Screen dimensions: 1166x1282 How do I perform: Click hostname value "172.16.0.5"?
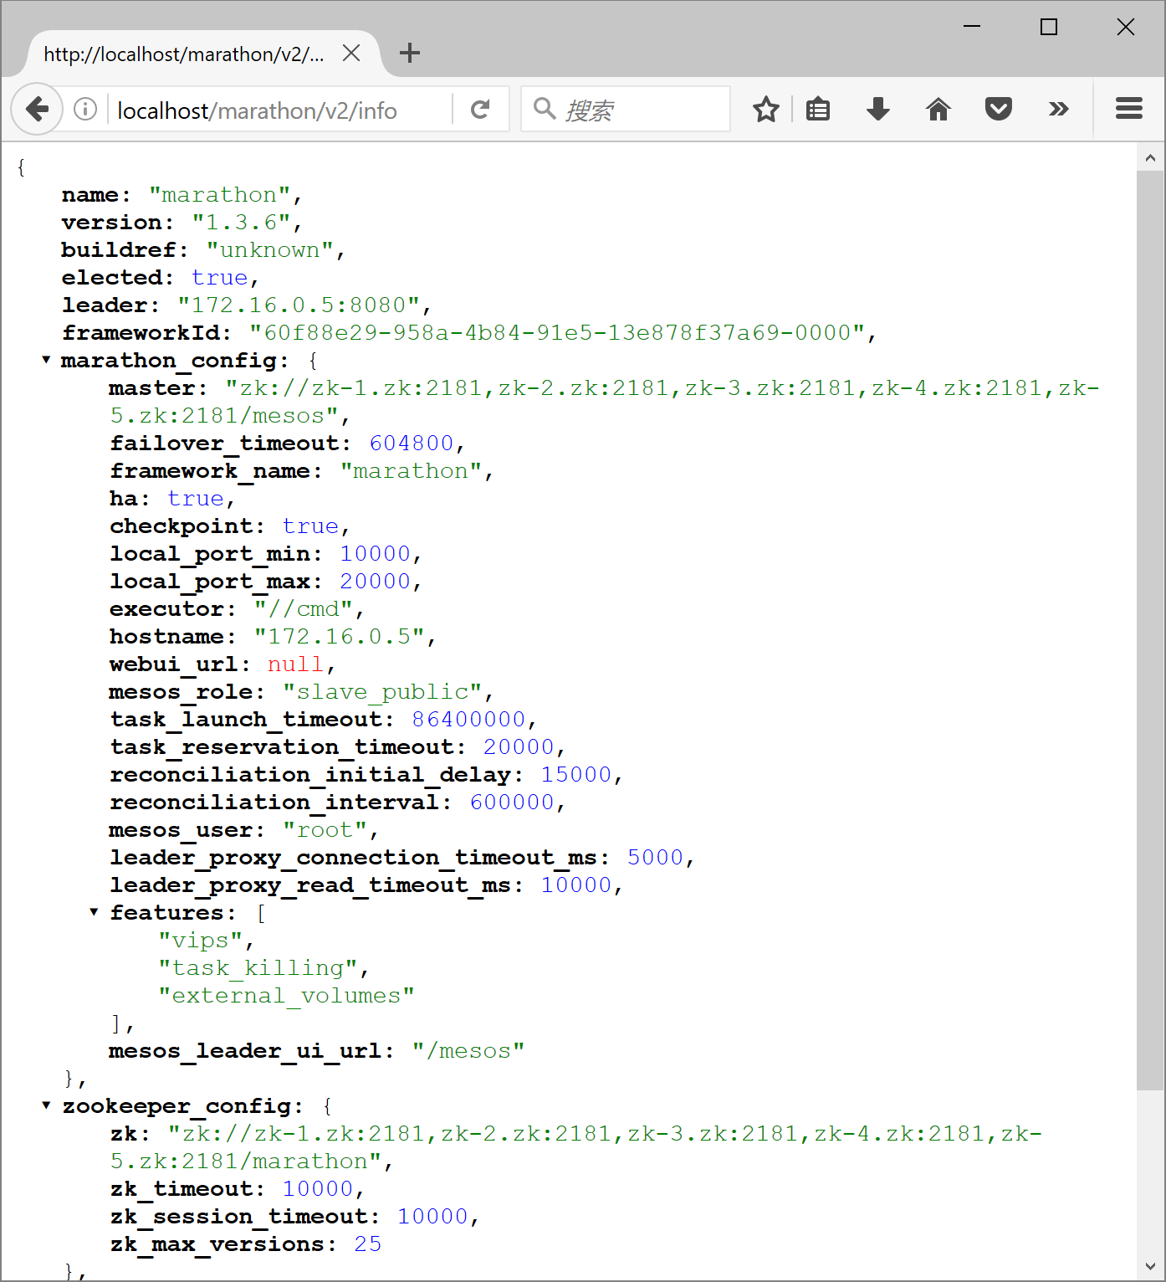[x=340, y=636]
